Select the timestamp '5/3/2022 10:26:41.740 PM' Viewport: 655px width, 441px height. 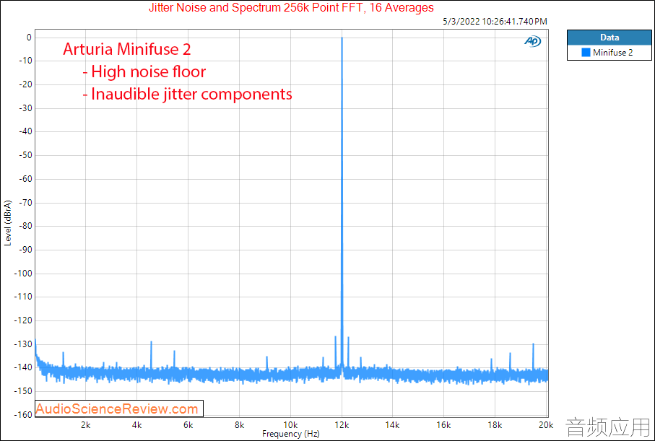coord(495,22)
